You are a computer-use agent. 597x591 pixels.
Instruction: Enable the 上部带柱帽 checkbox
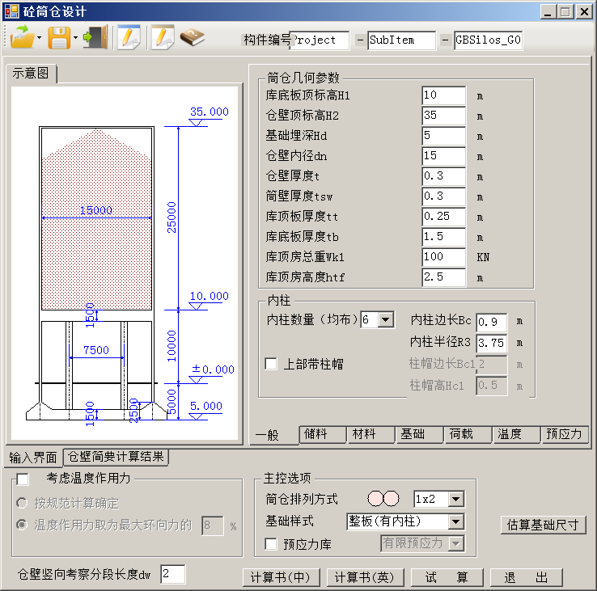[x=271, y=364]
